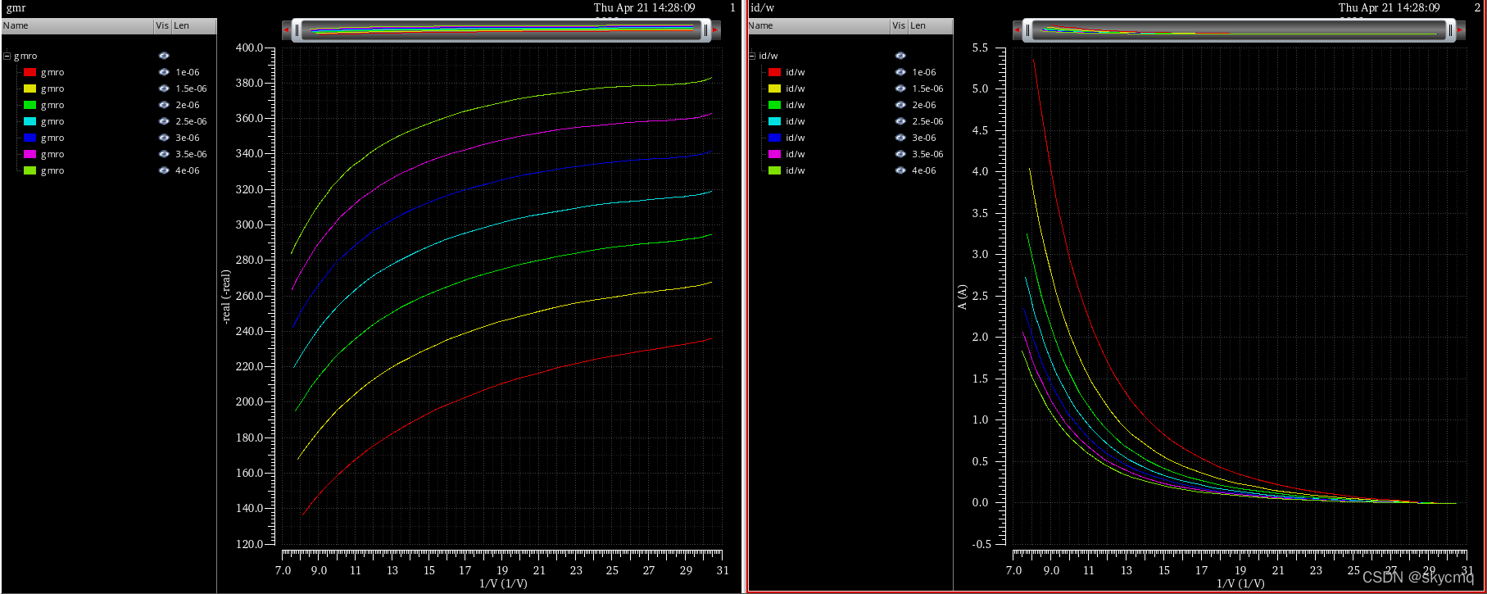The image size is (1487, 594).
Task: Select gmro label in the 4e-06 row
Action: (x=52, y=170)
